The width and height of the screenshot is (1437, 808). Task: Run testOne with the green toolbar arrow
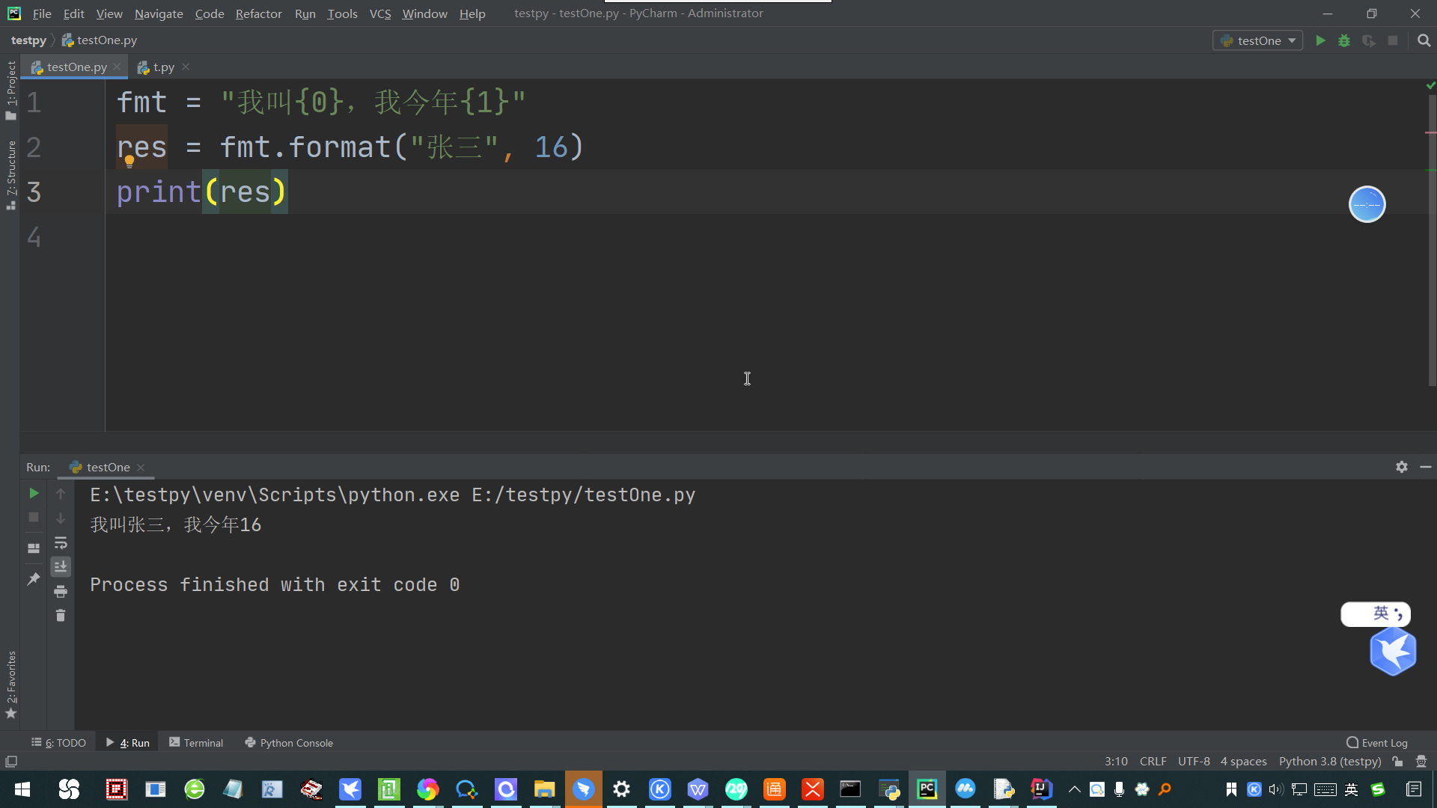point(1320,40)
